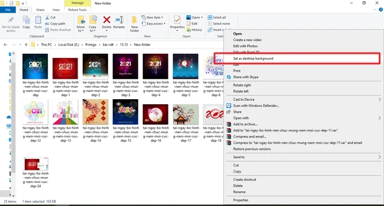
Task: Go back with the Back arrow
Action: coord(5,45)
